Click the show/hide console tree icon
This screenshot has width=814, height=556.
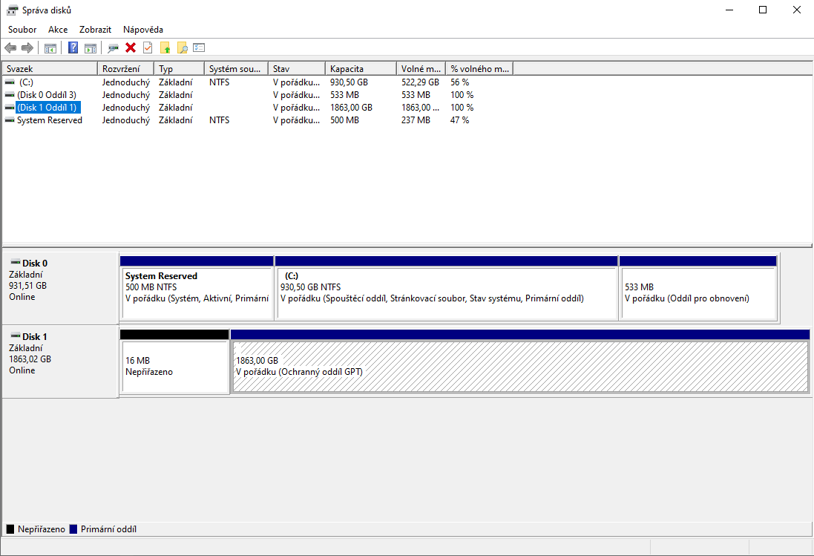click(50, 48)
